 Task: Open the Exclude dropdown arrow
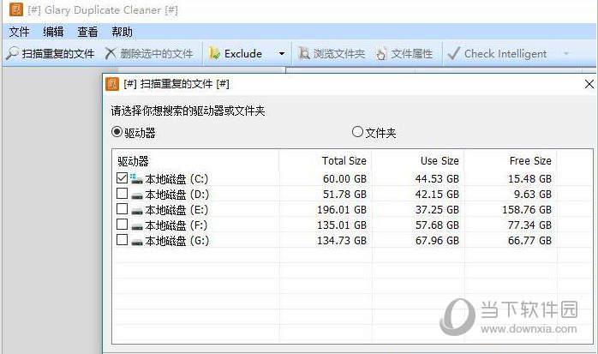pyautogui.click(x=282, y=53)
